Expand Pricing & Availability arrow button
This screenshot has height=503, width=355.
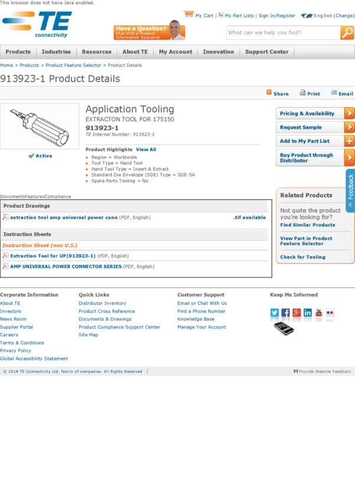(349, 114)
